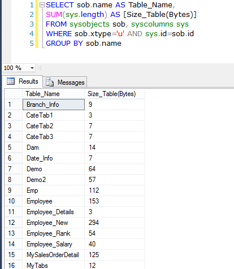
Task: Select the Demo table name cell
Action: (54, 169)
